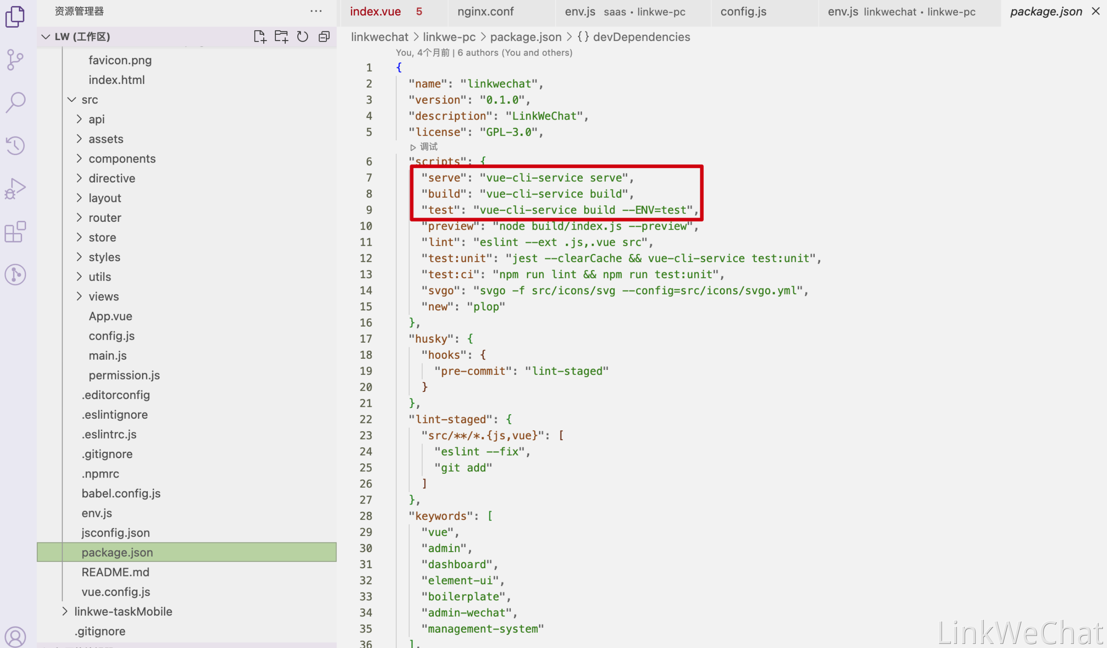Screen dimensions: 1107x648
Task: Open the Explorer view in activity bar
Action: pos(15,17)
